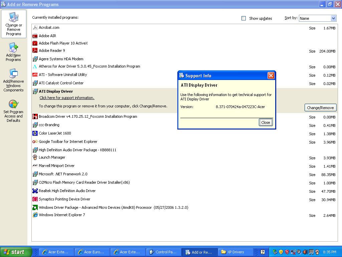
Task: Select the Google Toolbar for Internet Explorer icon
Action: point(35,142)
